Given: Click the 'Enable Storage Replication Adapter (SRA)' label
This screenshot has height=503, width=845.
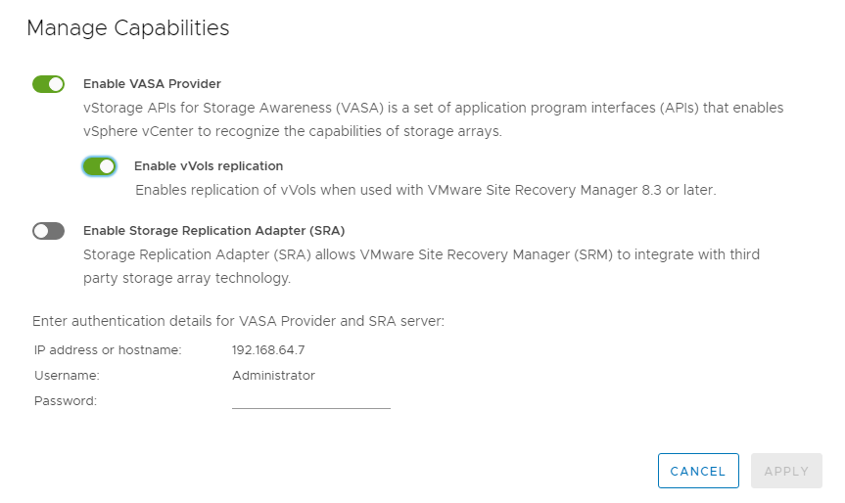Looking at the screenshot, I should (213, 231).
